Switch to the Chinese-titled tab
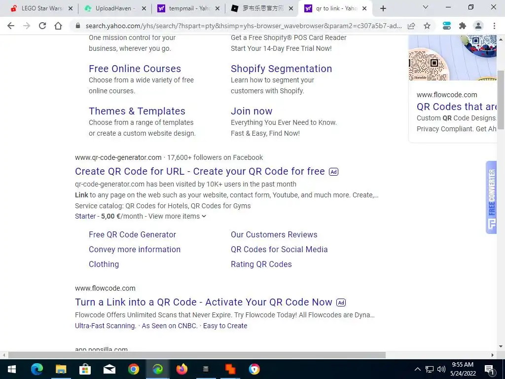 (x=262, y=8)
